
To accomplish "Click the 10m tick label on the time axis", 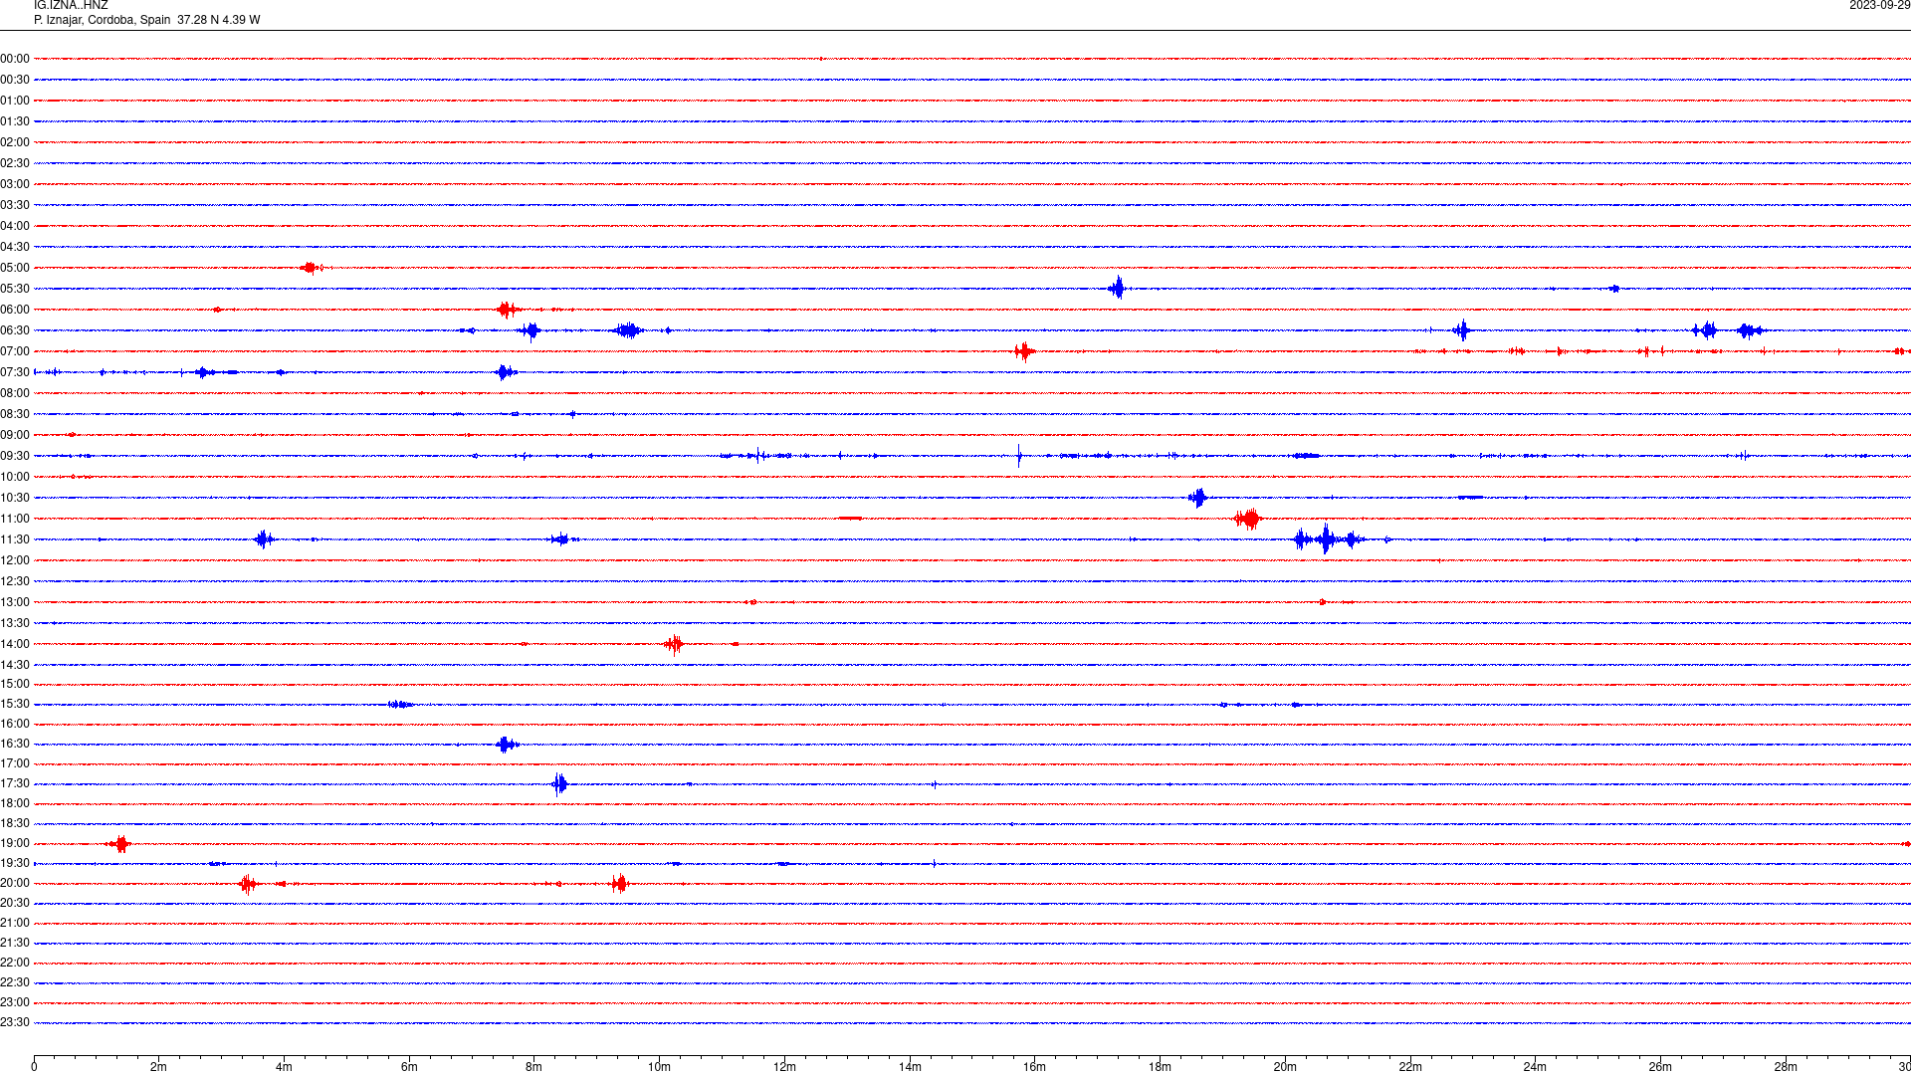I will pyautogui.click(x=659, y=1067).
